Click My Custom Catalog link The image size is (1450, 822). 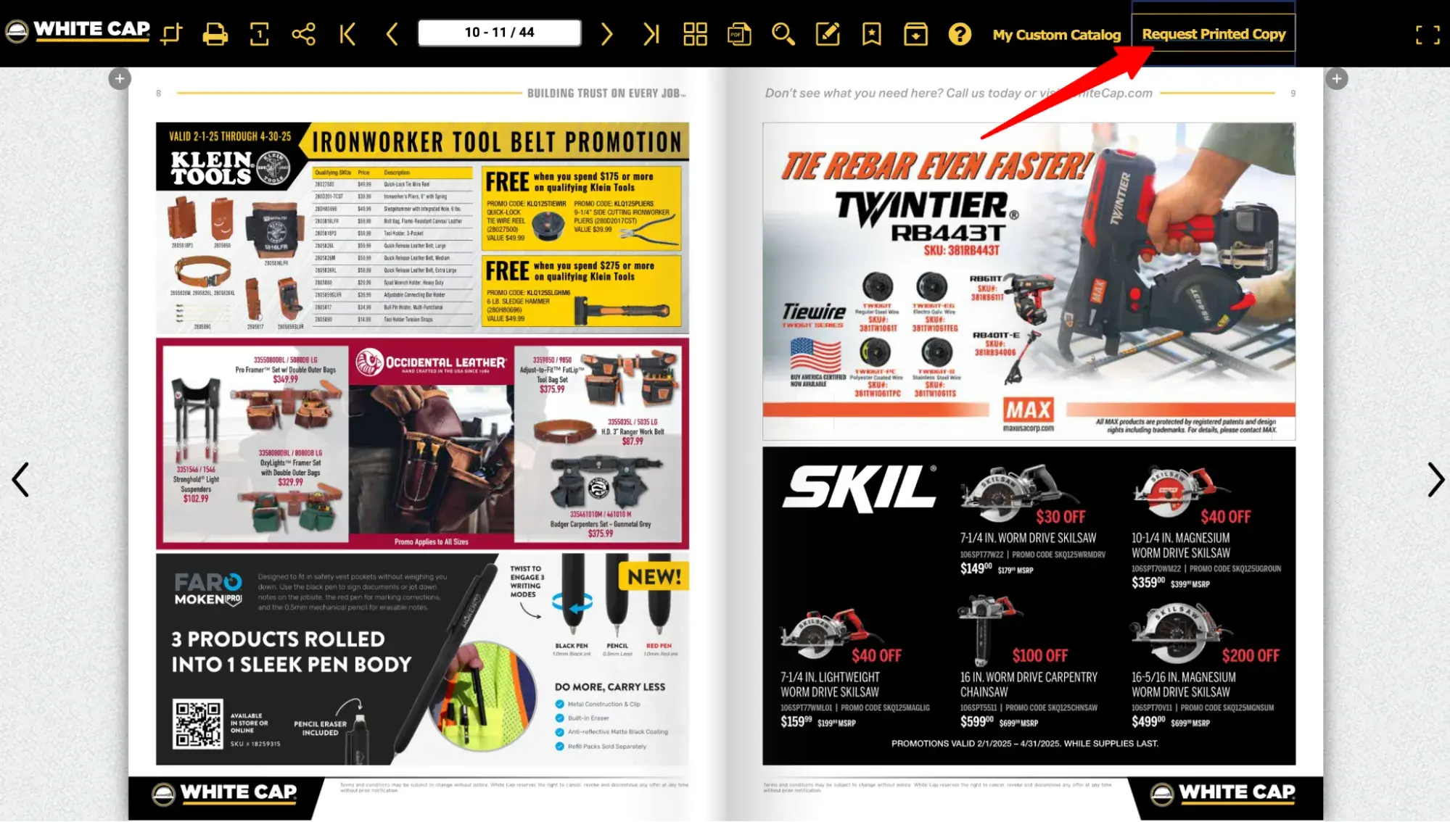pos(1057,34)
